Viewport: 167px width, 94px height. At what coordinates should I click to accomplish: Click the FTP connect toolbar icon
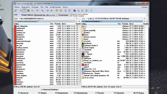tap(65, 10)
